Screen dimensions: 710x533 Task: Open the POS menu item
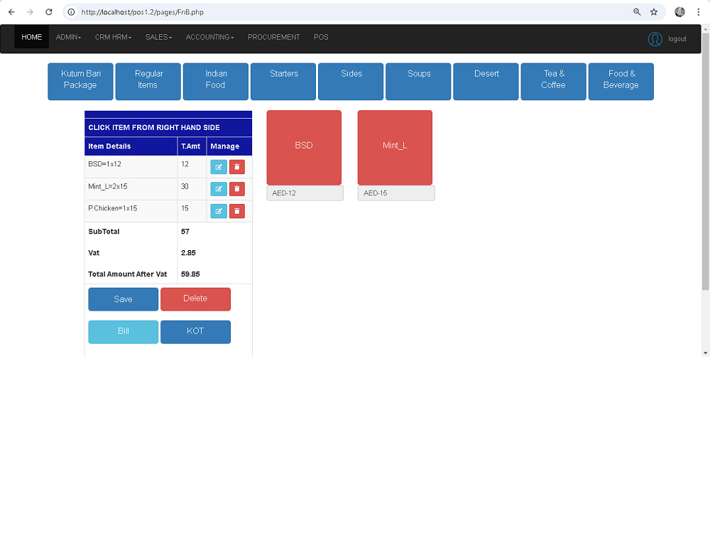point(321,37)
